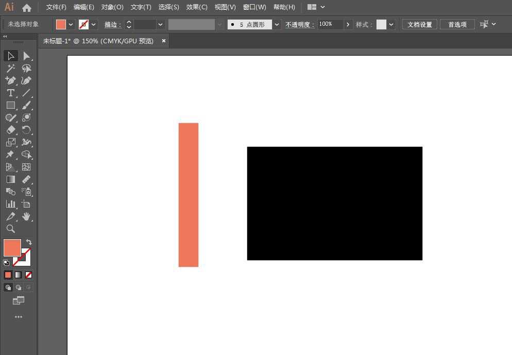Select the Zoom tool
The height and width of the screenshot is (355, 512).
10,229
